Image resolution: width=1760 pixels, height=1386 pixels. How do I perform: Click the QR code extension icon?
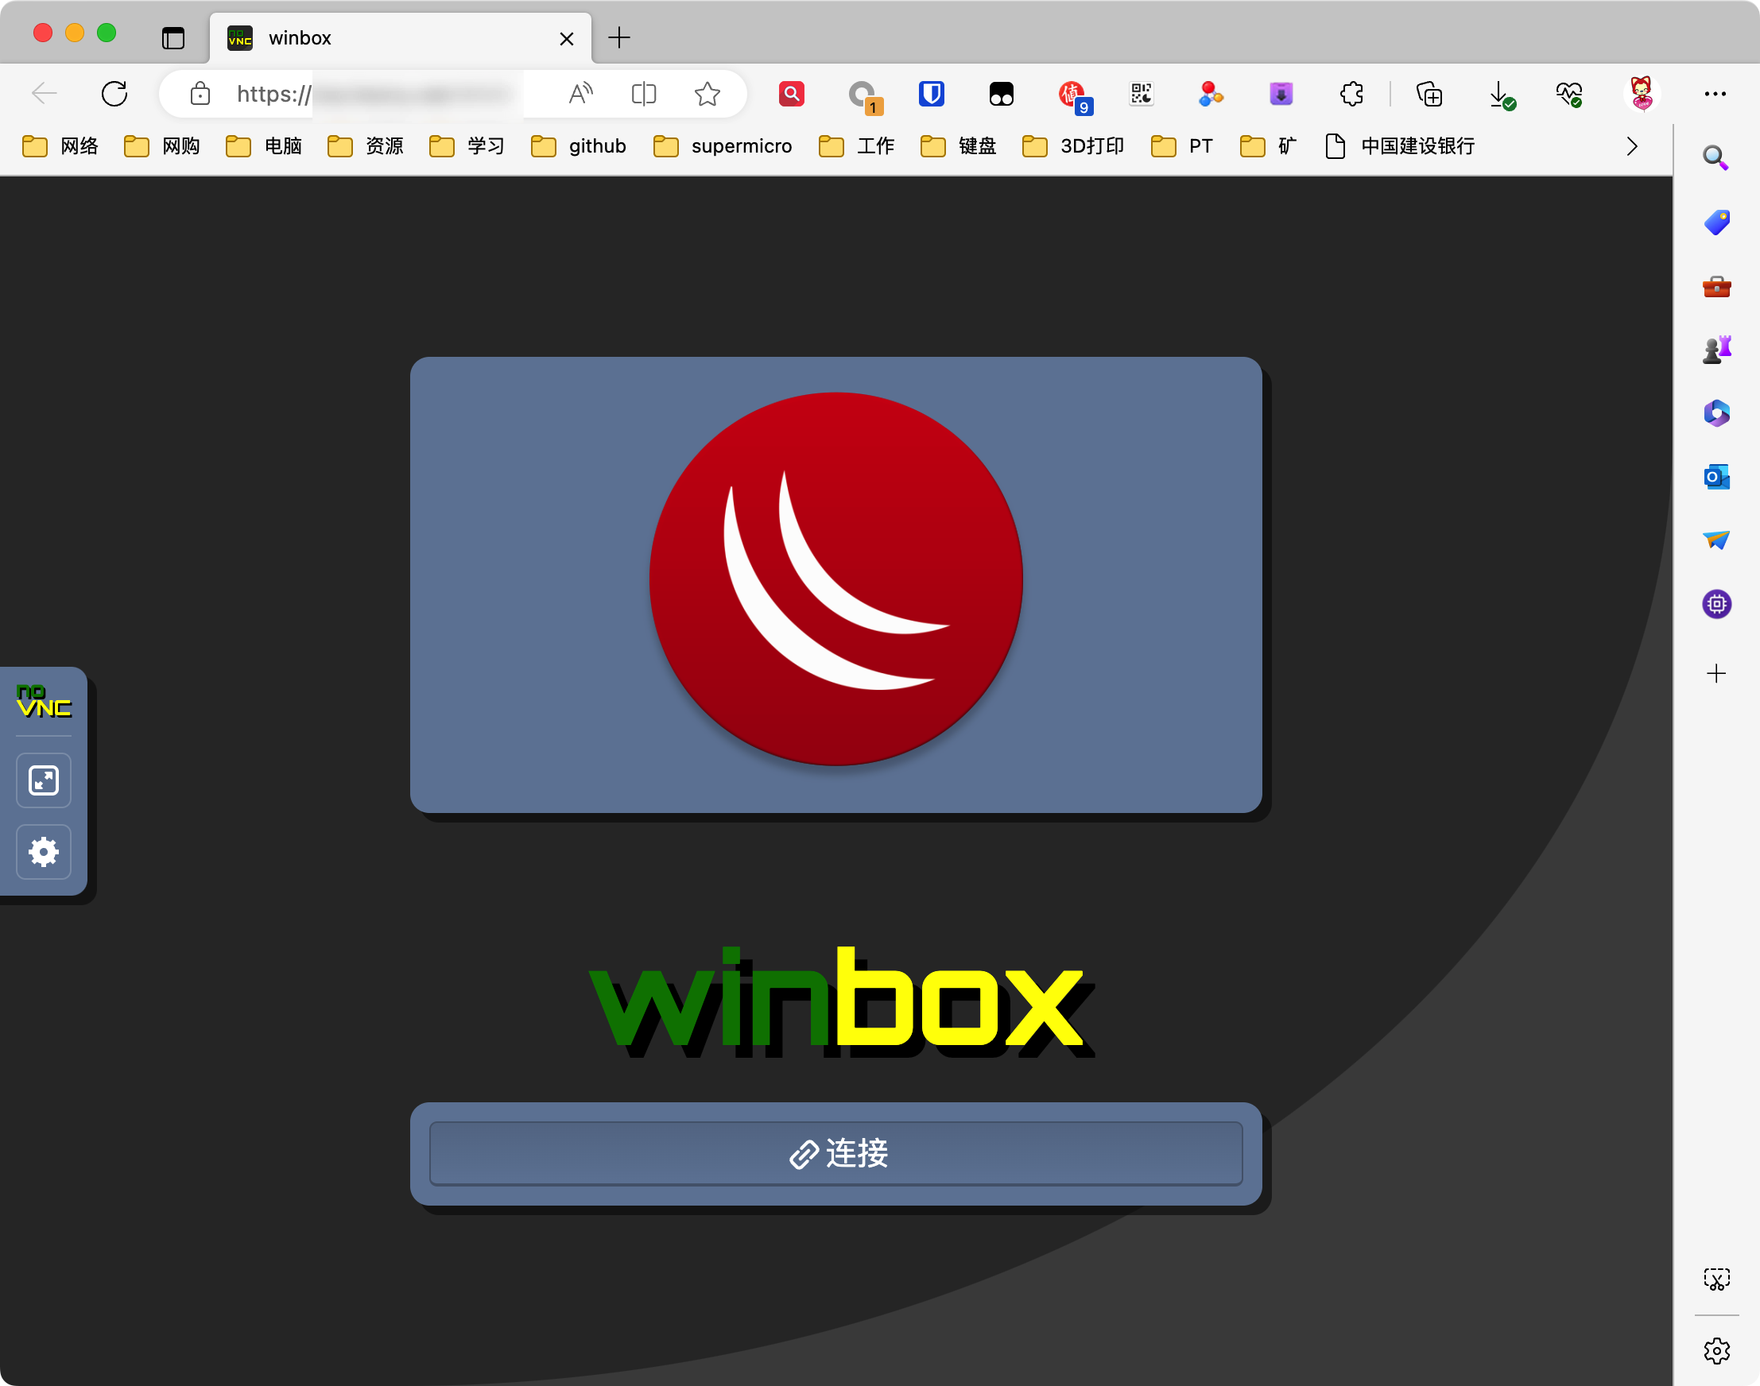tap(1141, 94)
